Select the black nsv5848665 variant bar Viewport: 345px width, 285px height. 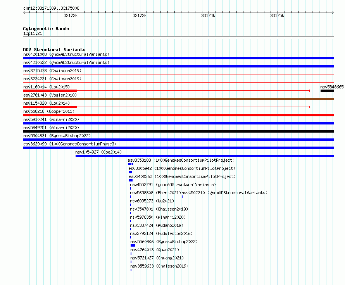pos(327,91)
